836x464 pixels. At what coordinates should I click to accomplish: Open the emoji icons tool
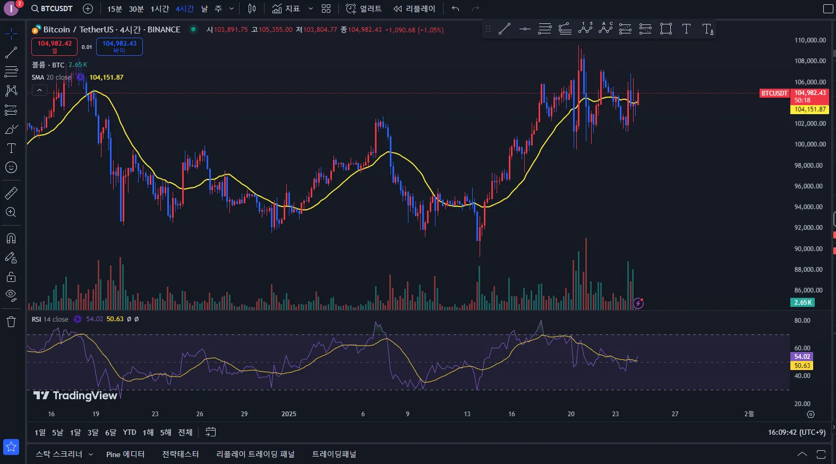pyautogui.click(x=11, y=167)
